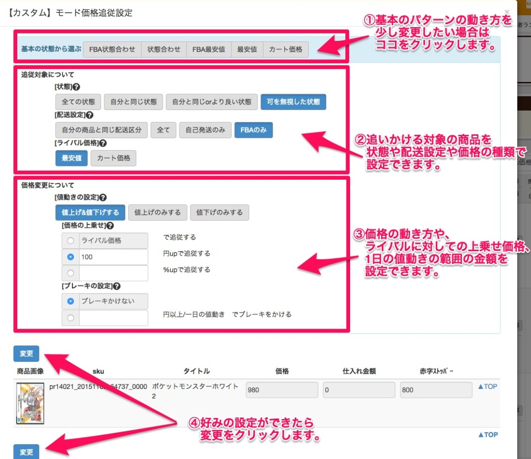Select the 円upで追従する radio button
The width and height of the screenshot is (531, 459).
(x=71, y=257)
